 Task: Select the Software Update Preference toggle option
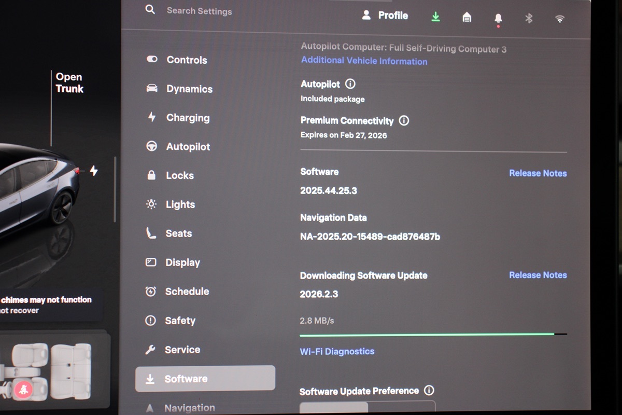[334, 407]
